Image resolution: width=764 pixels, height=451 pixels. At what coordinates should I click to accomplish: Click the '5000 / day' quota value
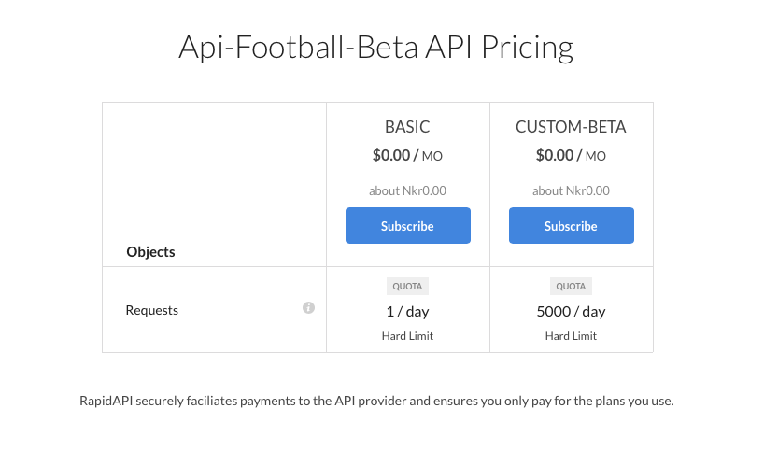click(571, 311)
